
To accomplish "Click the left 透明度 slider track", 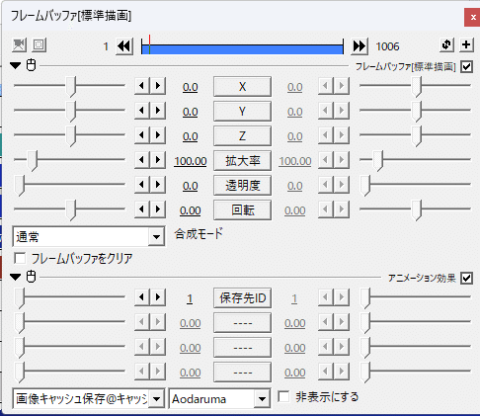I will [69, 184].
